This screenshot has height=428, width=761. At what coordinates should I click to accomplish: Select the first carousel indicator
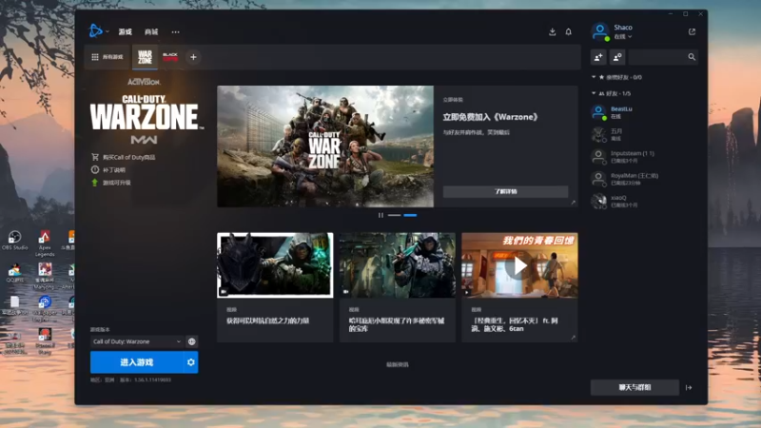click(394, 215)
